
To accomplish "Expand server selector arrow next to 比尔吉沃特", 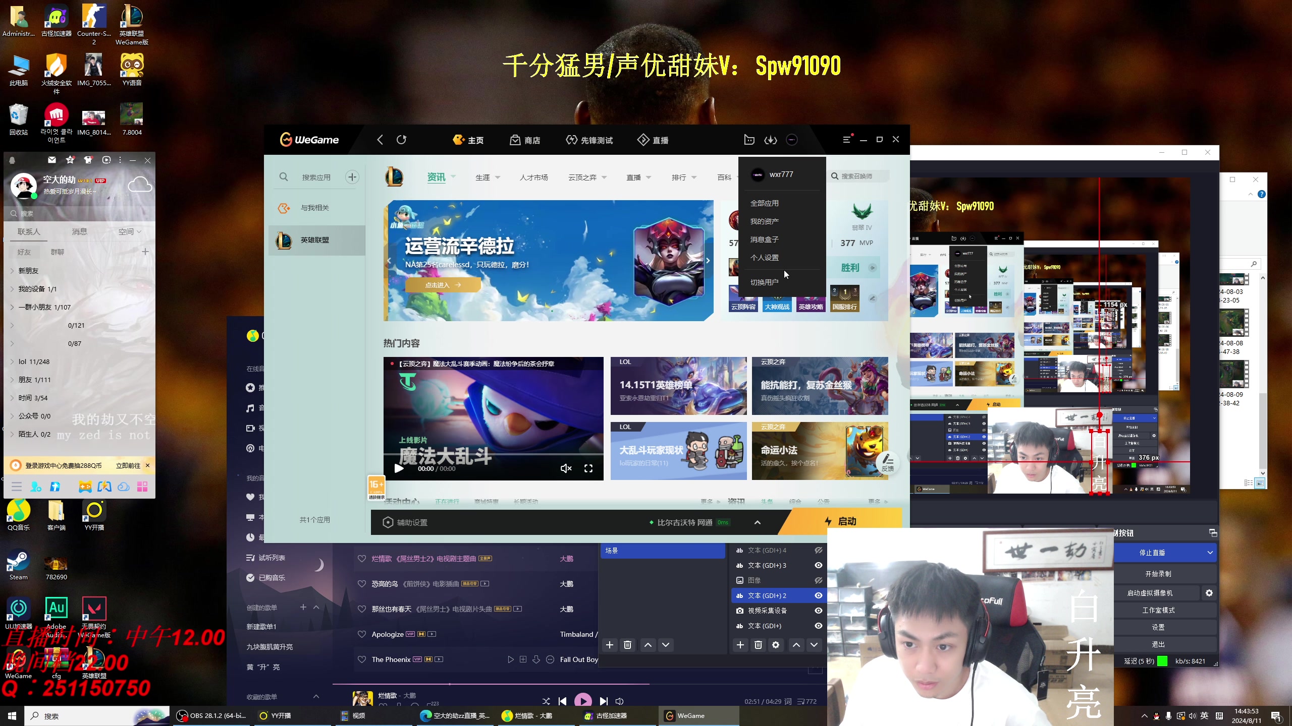I will coord(758,522).
